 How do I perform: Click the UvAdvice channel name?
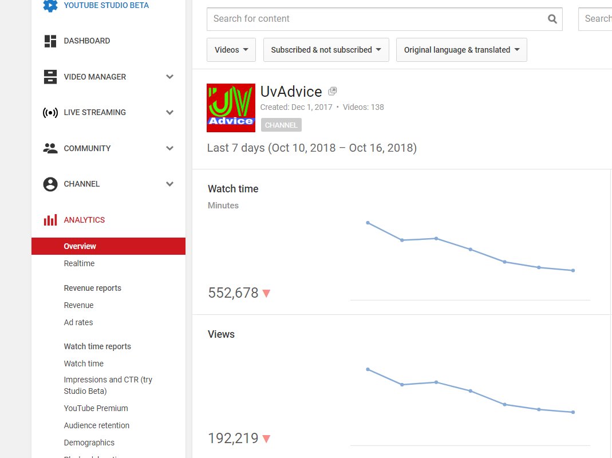tap(291, 92)
